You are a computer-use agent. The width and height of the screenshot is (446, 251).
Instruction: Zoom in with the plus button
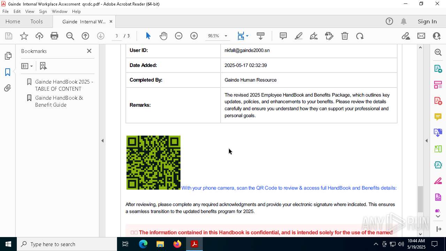pyautogui.click(x=194, y=36)
